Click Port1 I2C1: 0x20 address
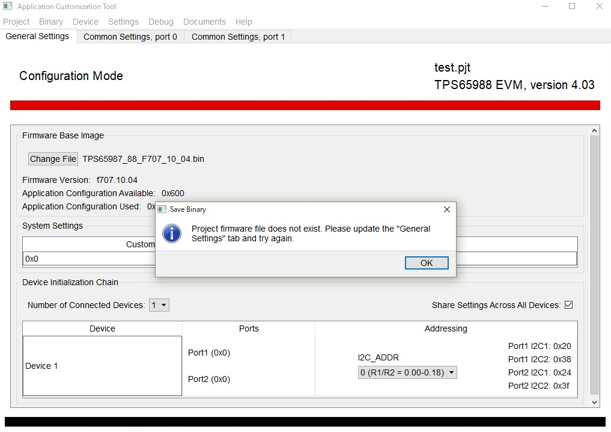Viewport: 611px width, 432px height. [x=540, y=346]
